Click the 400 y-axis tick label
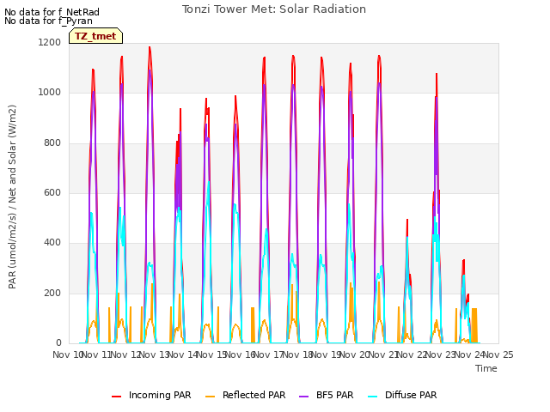Image resolution: width=550 pixels, height=412 pixels. pyautogui.click(x=52, y=242)
